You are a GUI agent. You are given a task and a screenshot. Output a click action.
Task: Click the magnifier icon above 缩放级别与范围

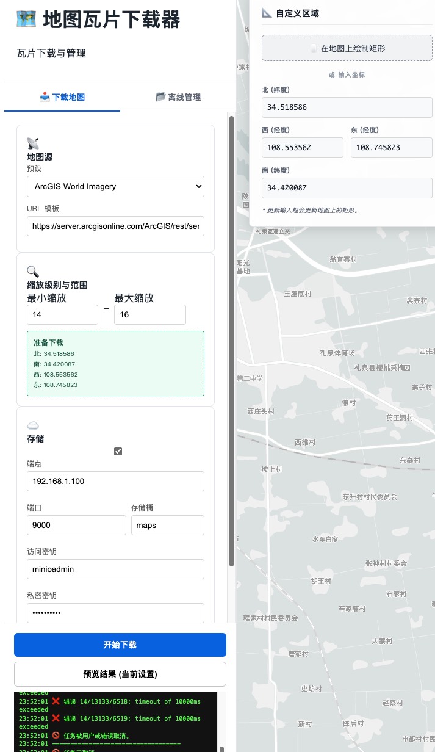pos(33,272)
